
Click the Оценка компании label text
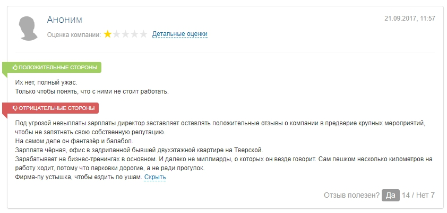(74, 35)
